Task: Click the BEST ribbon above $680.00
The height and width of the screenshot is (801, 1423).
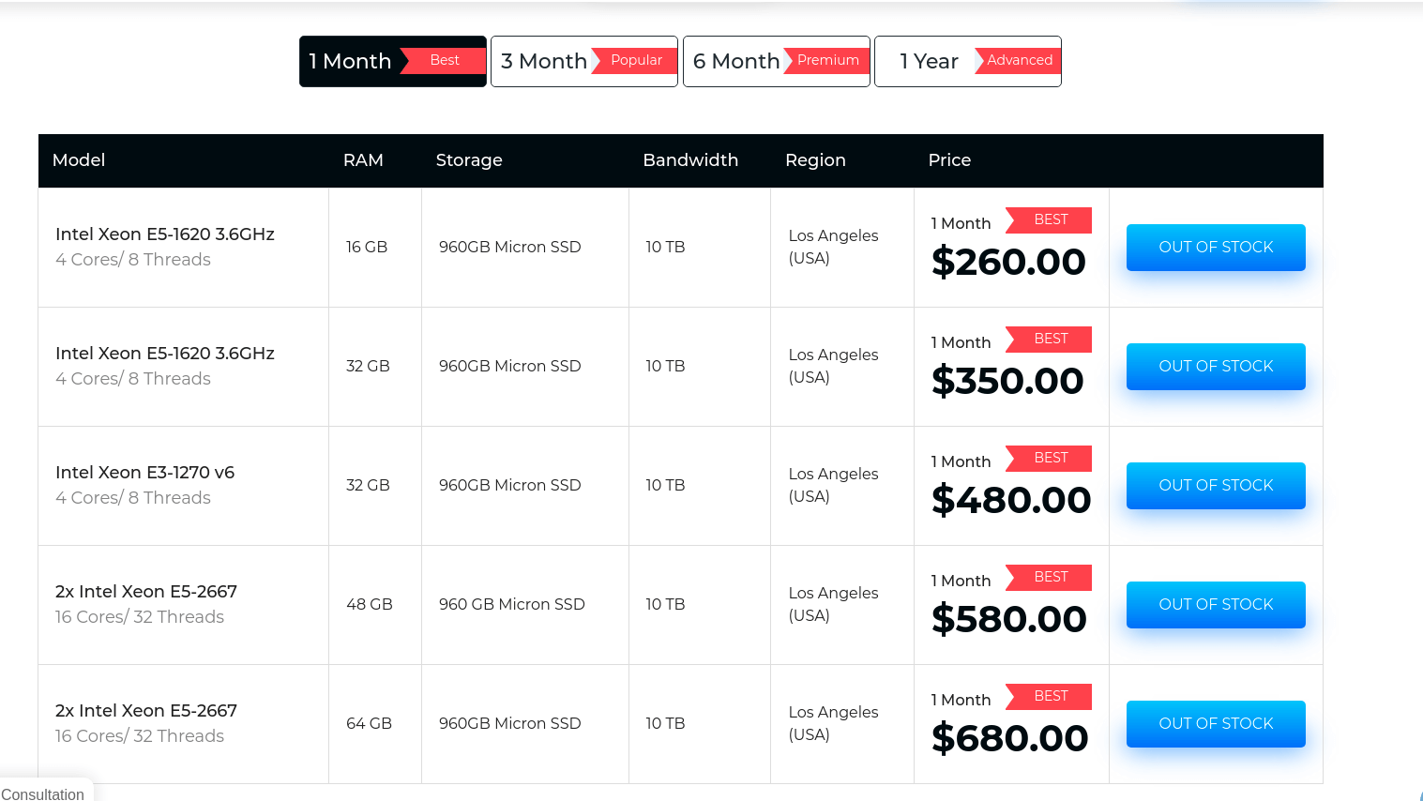Action: coord(1050,696)
